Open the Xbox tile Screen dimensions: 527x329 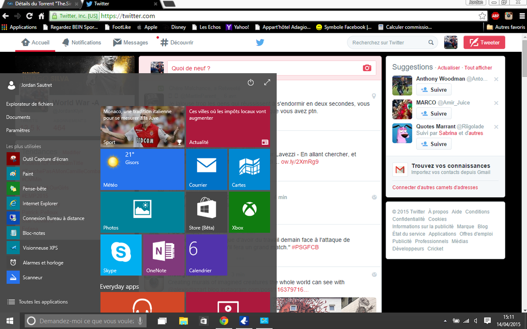click(249, 212)
